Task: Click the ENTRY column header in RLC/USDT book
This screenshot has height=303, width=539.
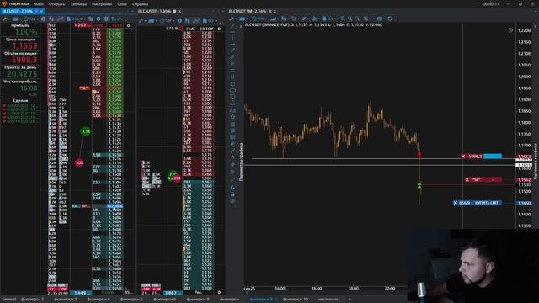Action: click(206, 29)
